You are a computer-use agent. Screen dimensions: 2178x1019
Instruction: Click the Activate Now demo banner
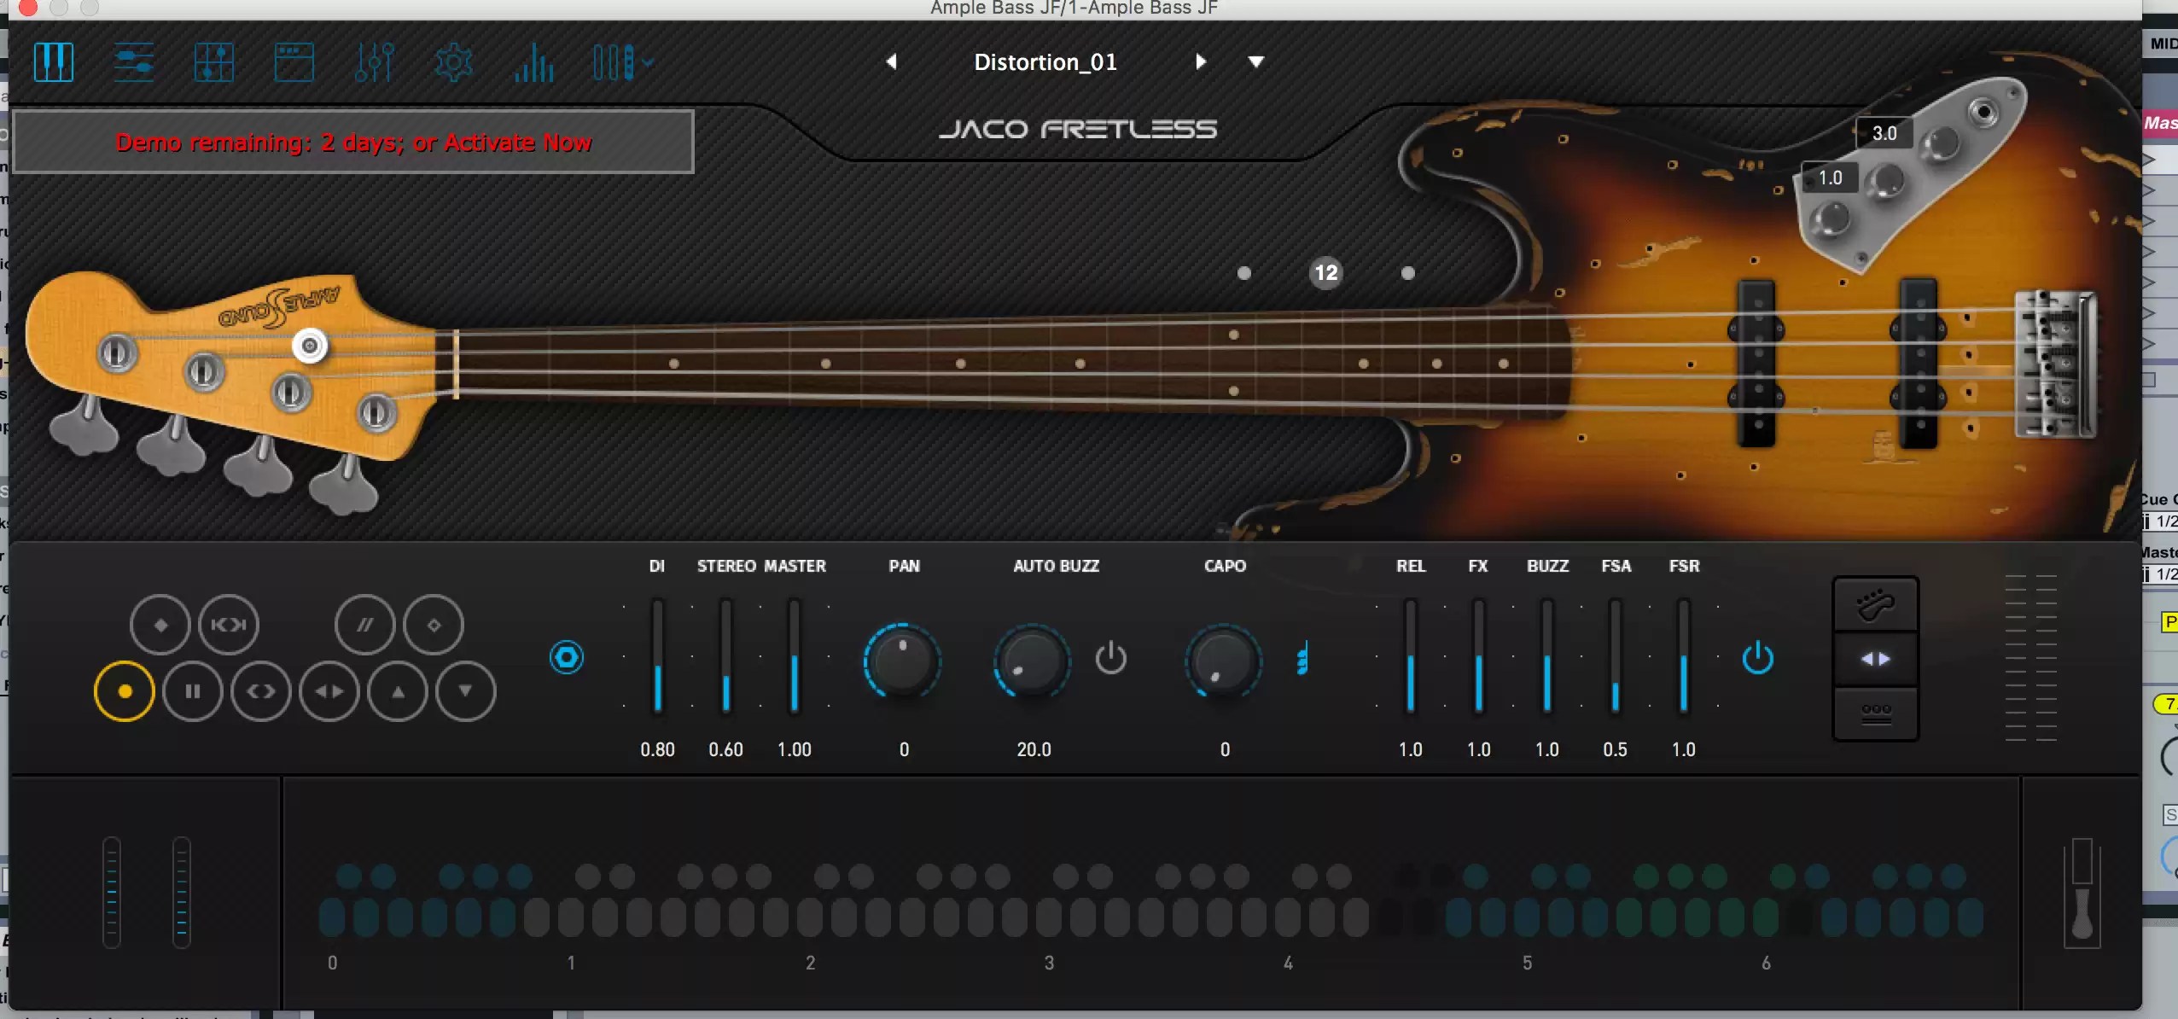pyautogui.click(x=353, y=142)
